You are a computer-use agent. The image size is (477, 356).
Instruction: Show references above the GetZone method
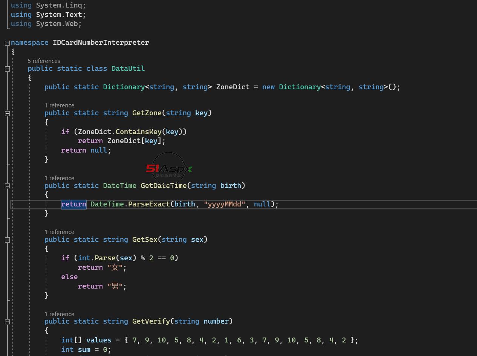pos(59,105)
